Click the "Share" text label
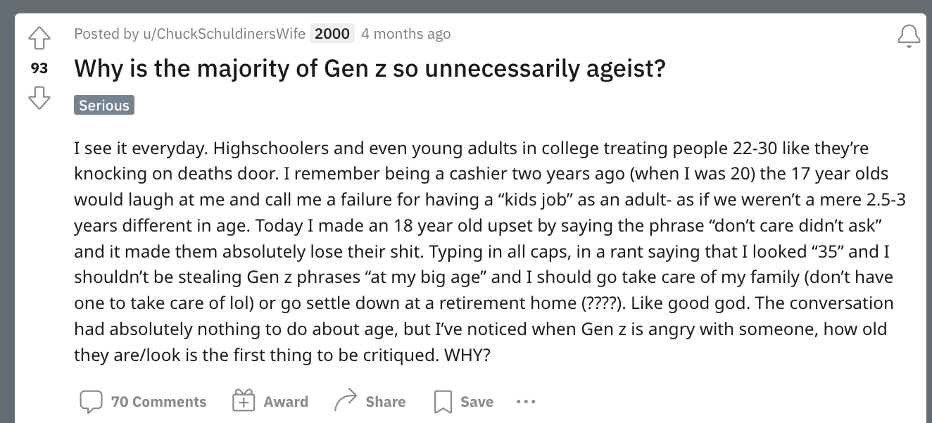Screen dimensions: 932x423 click(x=386, y=402)
